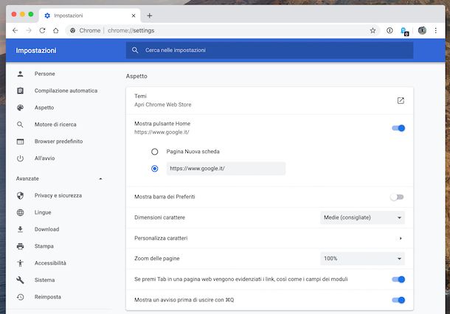The height and width of the screenshot is (314, 450).
Task: Open a new tab with plus button
Action: (150, 15)
